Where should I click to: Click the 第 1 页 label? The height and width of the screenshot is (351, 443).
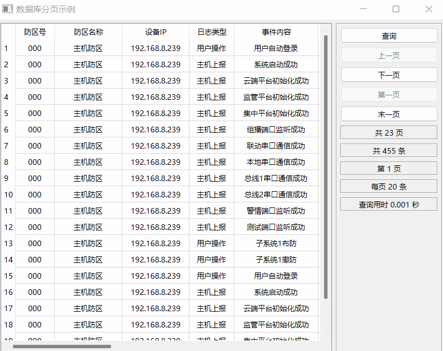click(x=389, y=168)
